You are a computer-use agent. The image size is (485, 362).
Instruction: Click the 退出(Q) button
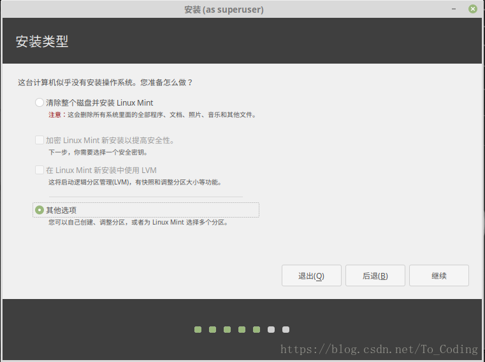tap(312, 275)
